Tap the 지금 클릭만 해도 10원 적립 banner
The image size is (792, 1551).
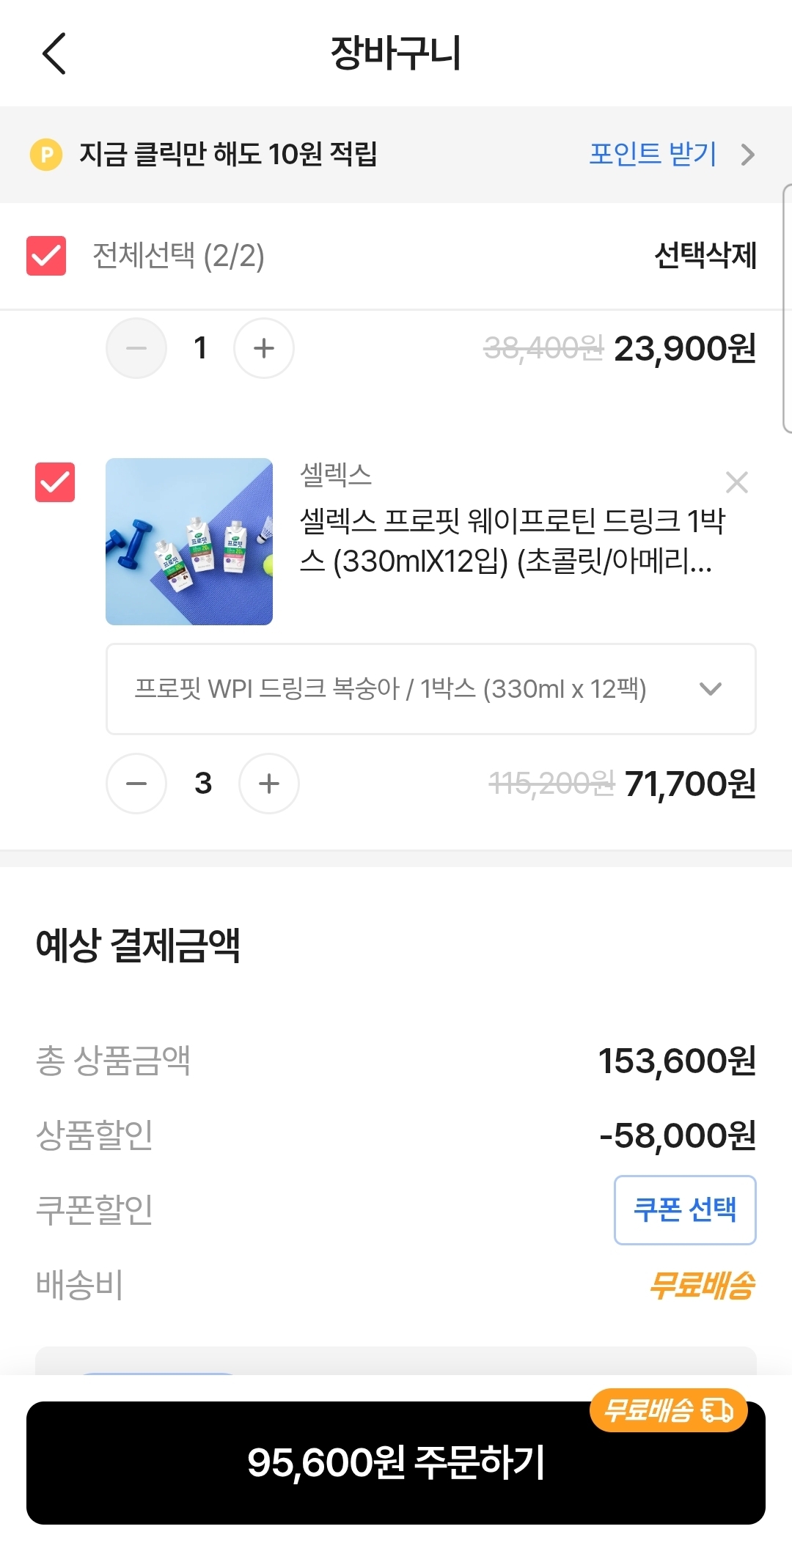396,155
